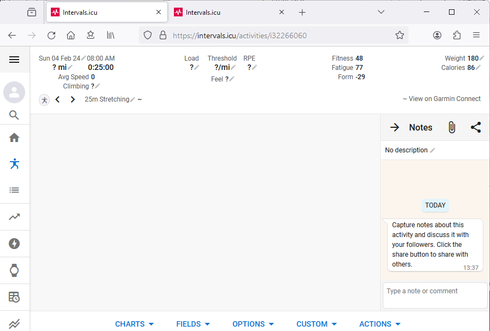Edit the activity date pencil icon
Viewport: 490px width, 331px height.
[83, 58]
